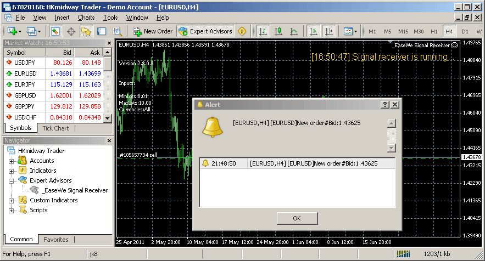Toggle the Market Watch window icon
This screenshot has width=485, height=261.
tap(55, 31)
